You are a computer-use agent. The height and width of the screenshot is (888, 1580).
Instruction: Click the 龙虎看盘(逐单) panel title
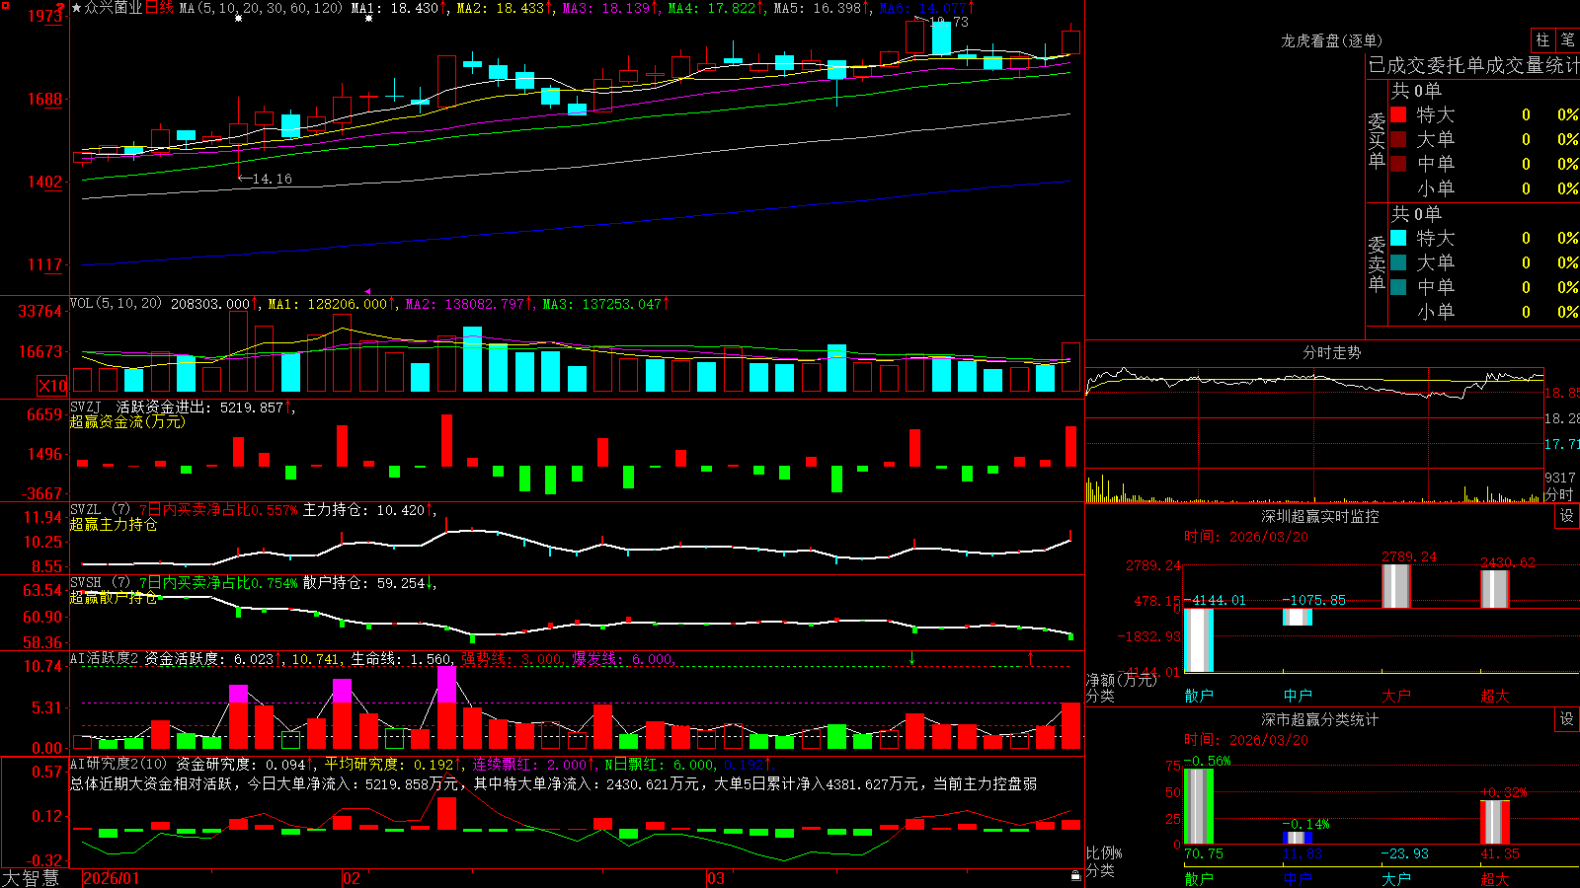pyautogui.click(x=1332, y=40)
